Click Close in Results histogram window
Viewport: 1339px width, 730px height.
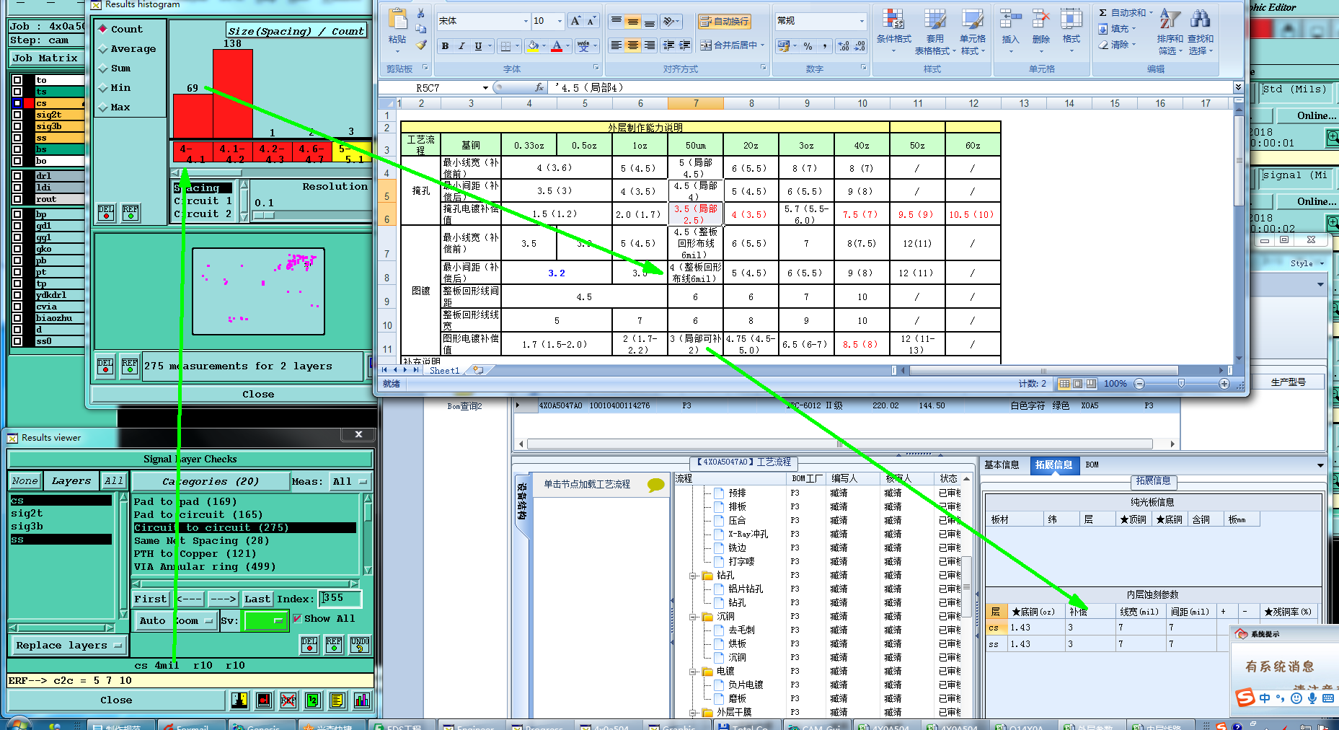pos(258,395)
